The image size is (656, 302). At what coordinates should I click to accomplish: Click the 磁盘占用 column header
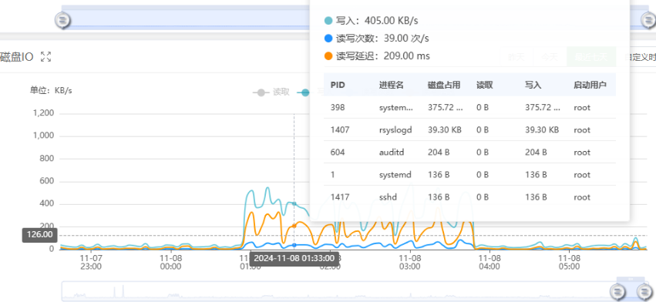(x=444, y=85)
